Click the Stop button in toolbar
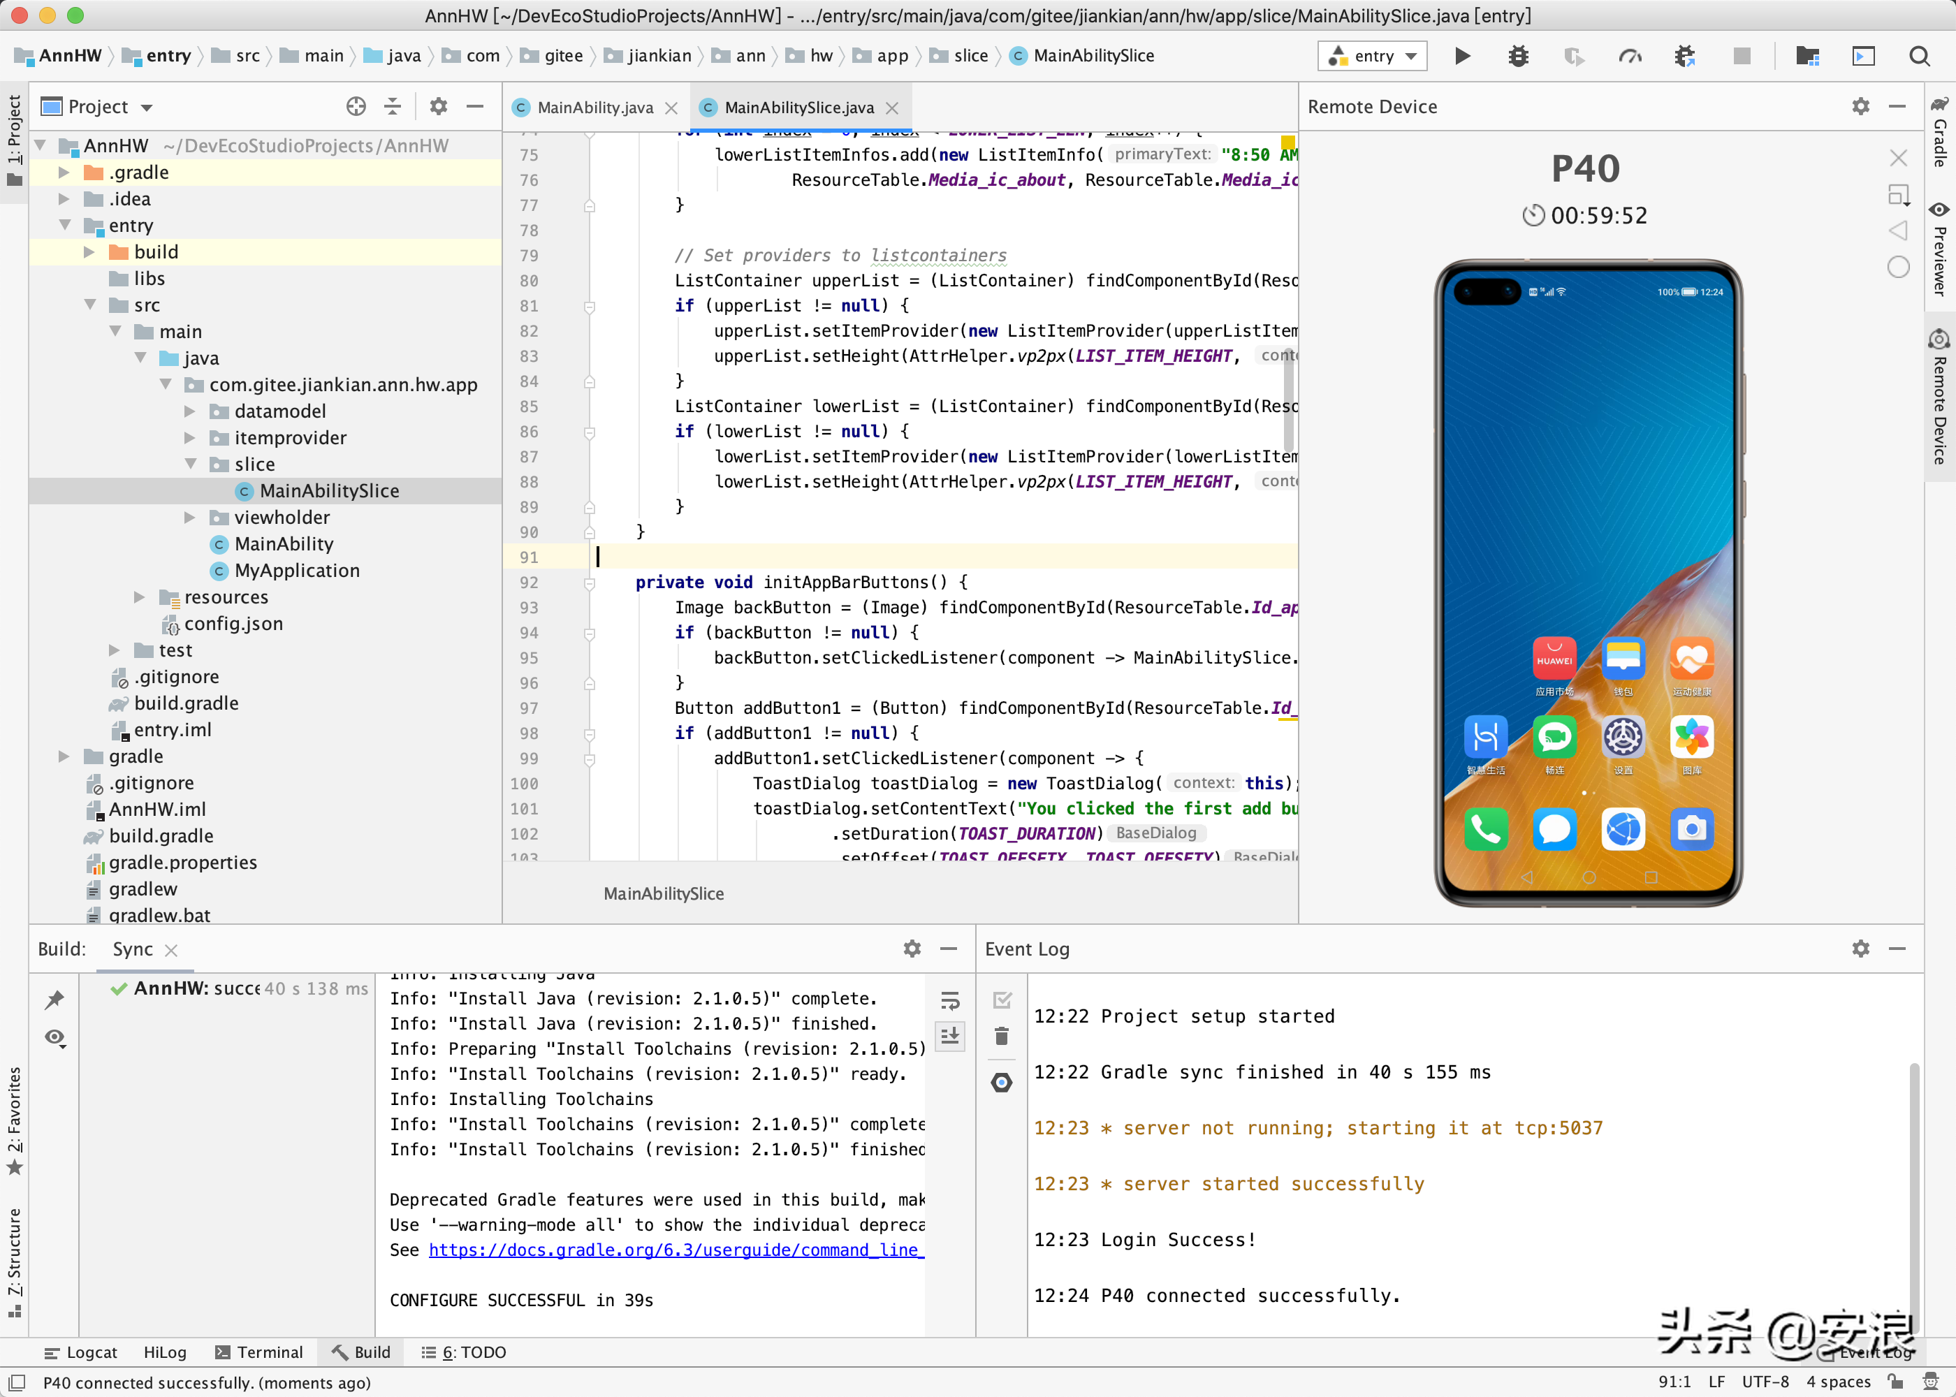The image size is (1956, 1397). click(1742, 56)
